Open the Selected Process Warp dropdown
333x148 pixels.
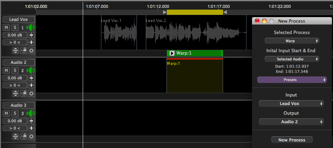(292, 41)
